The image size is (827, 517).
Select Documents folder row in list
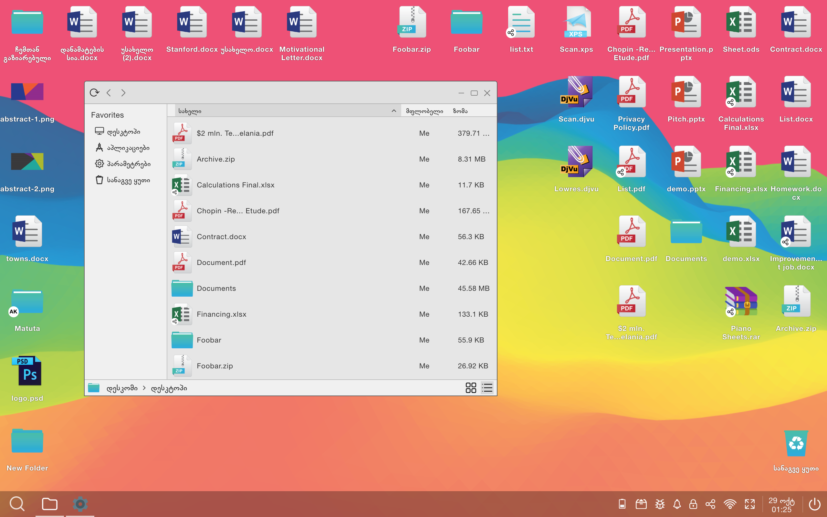(332, 288)
